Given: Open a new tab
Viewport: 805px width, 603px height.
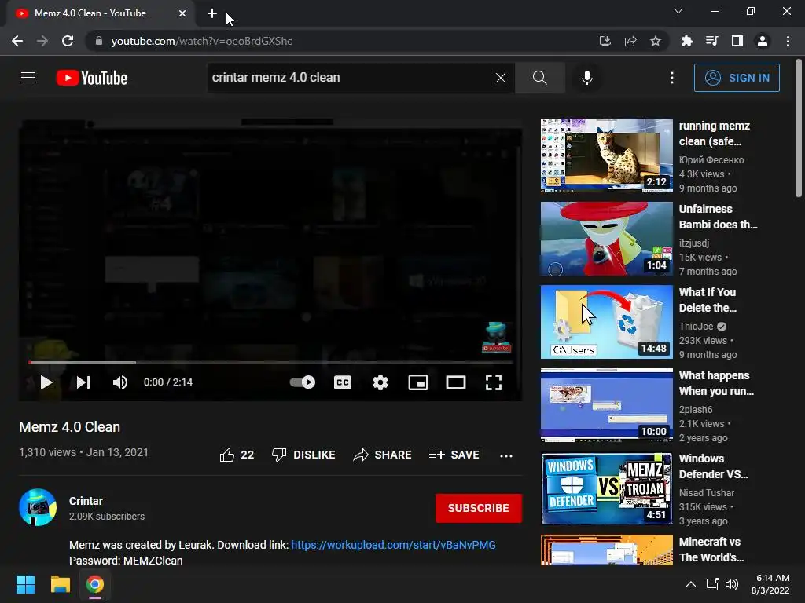Looking at the screenshot, I should [x=212, y=13].
